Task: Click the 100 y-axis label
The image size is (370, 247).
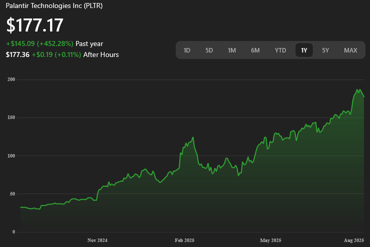Action: click(x=11, y=156)
